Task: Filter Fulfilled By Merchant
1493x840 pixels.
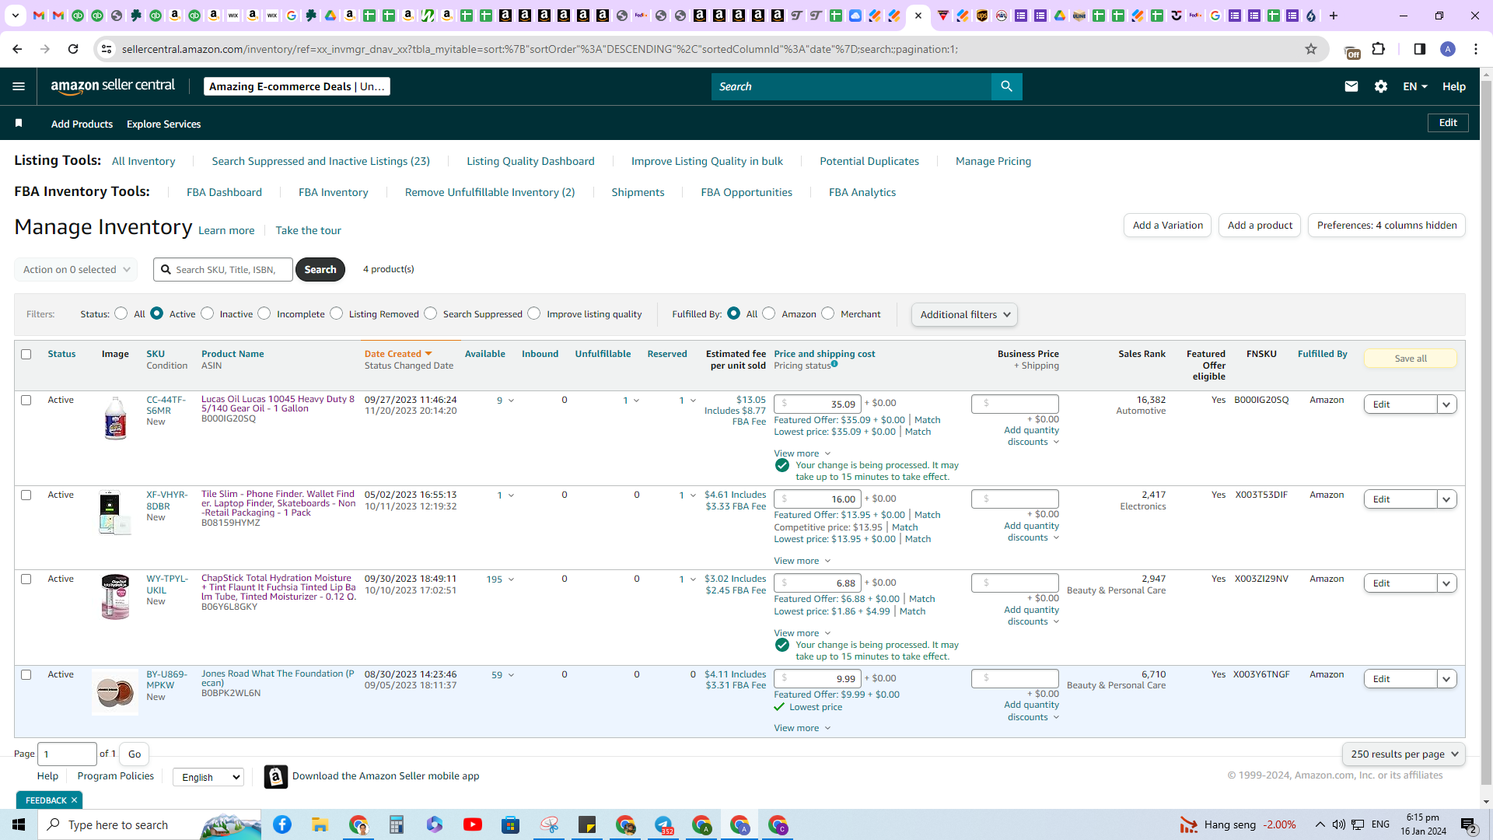Action: click(x=827, y=313)
